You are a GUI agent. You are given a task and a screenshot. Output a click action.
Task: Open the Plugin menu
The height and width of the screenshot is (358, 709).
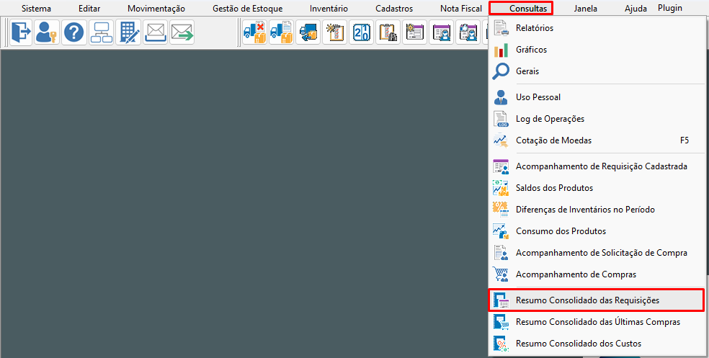(670, 8)
